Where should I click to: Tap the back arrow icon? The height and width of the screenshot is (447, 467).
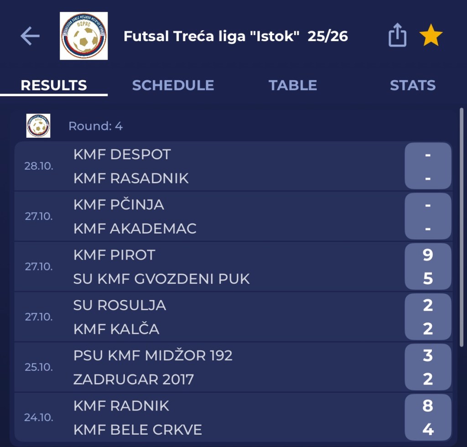(30, 36)
